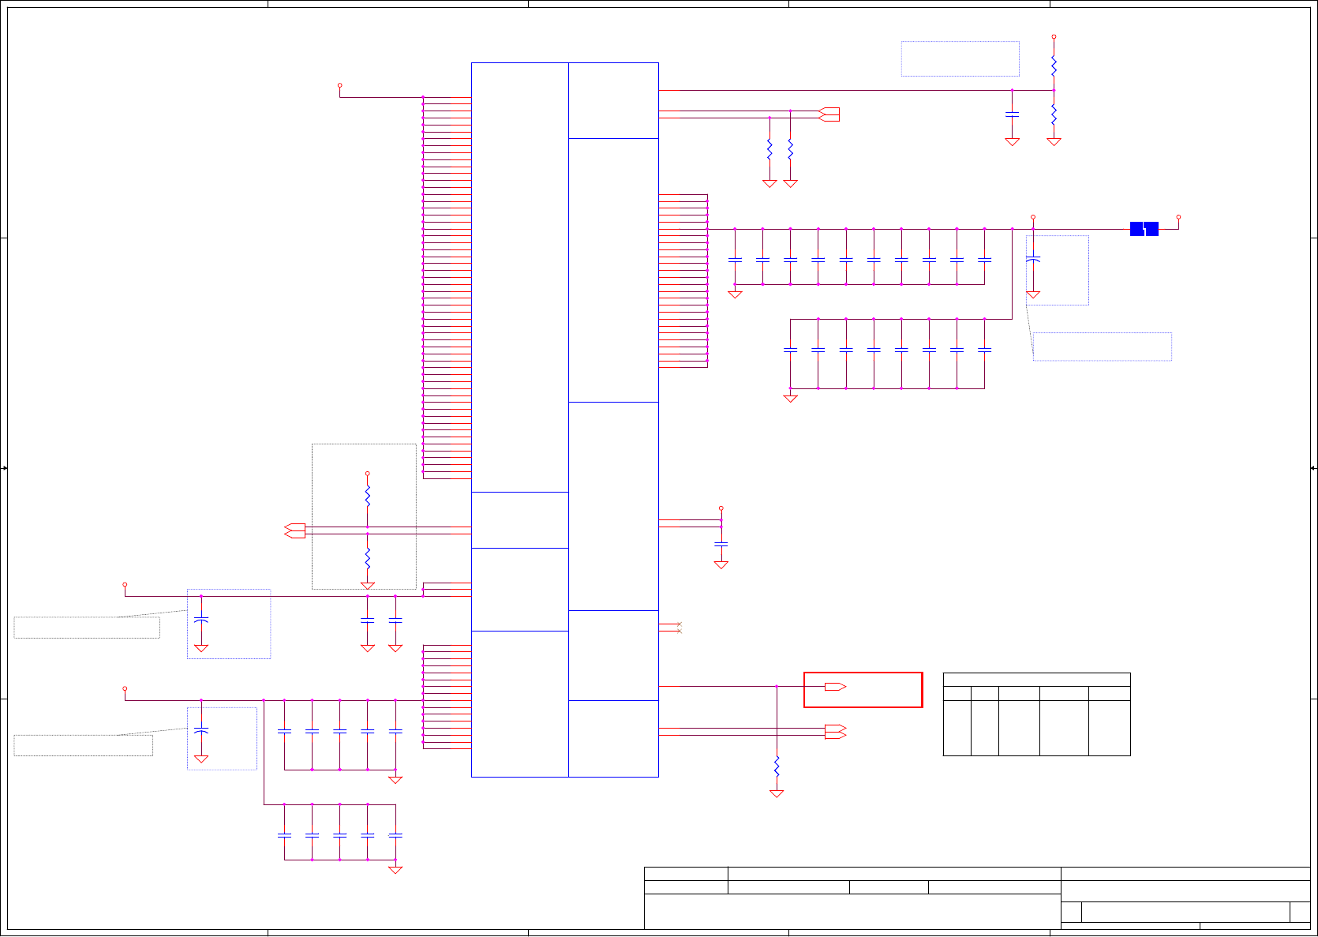The image size is (1318, 937).
Task: Select the upper no-connect X marker
Action: 679,624
